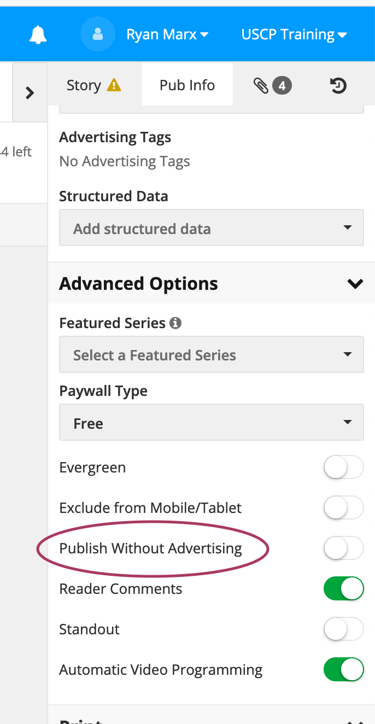Image resolution: width=375 pixels, height=724 pixels.
Task: Enable the Evergreen toggle
Action: coord(343,468)
